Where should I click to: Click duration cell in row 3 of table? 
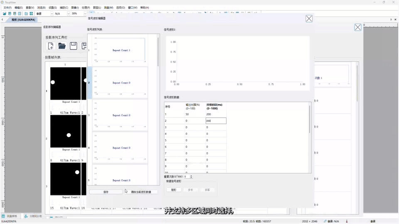tap(216, 127)
